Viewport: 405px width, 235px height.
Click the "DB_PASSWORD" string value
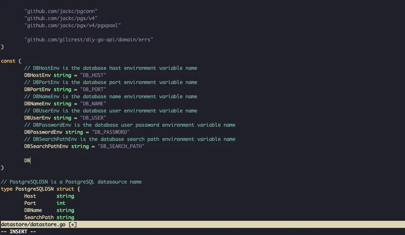tap(111, 132)
